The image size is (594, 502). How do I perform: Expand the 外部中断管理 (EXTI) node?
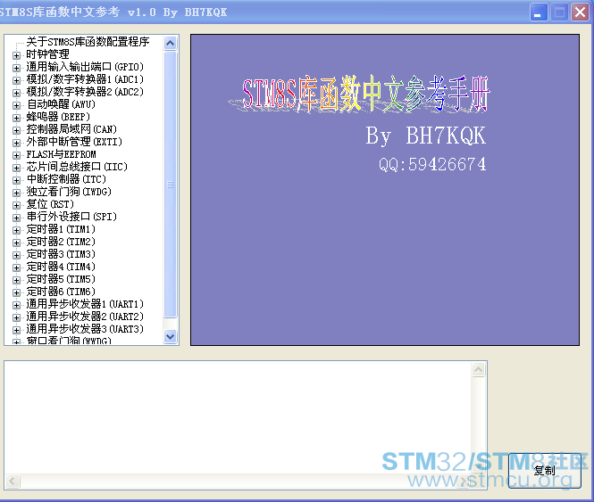(x=16, y=143)
